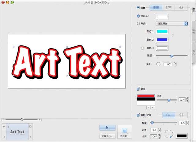The width and height of the screenshot is (196, 142).
Task: Click the 设置大小 button
Action: [x=107, y=136]
